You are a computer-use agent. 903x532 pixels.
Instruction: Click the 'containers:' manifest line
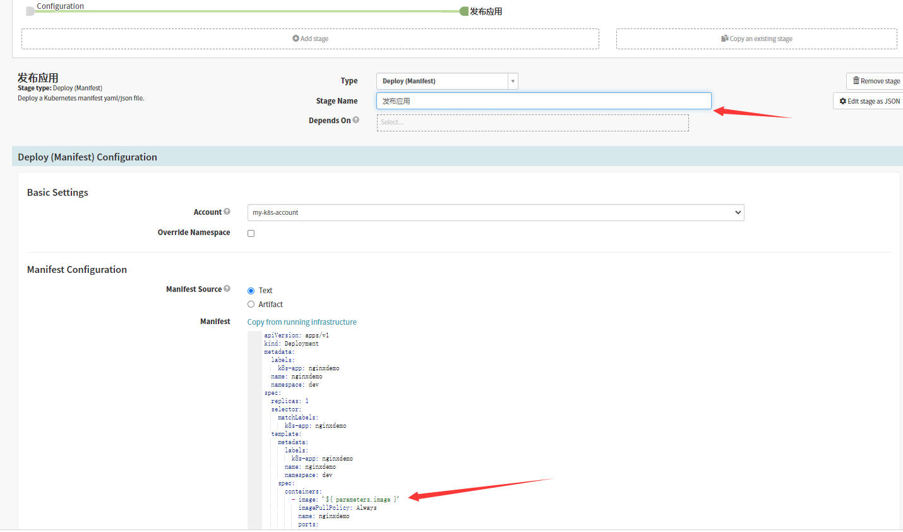coord(303,492)
